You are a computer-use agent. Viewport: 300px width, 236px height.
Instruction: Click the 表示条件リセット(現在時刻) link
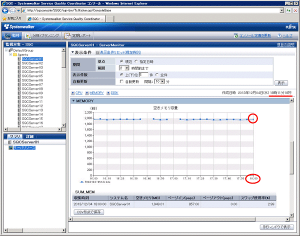pos(120,52)
